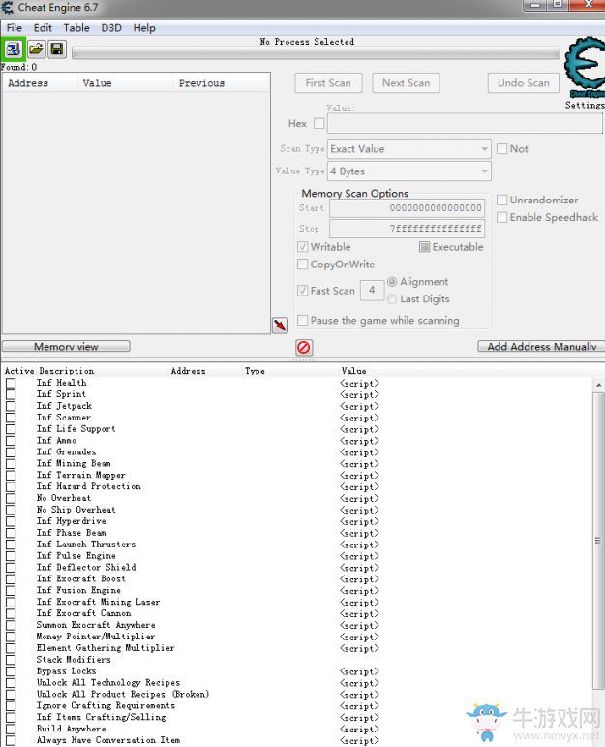Activate the Inf Jetpack script checkbox
The width and height of the screenshot is (605, 747).
(x=11, y=406)
